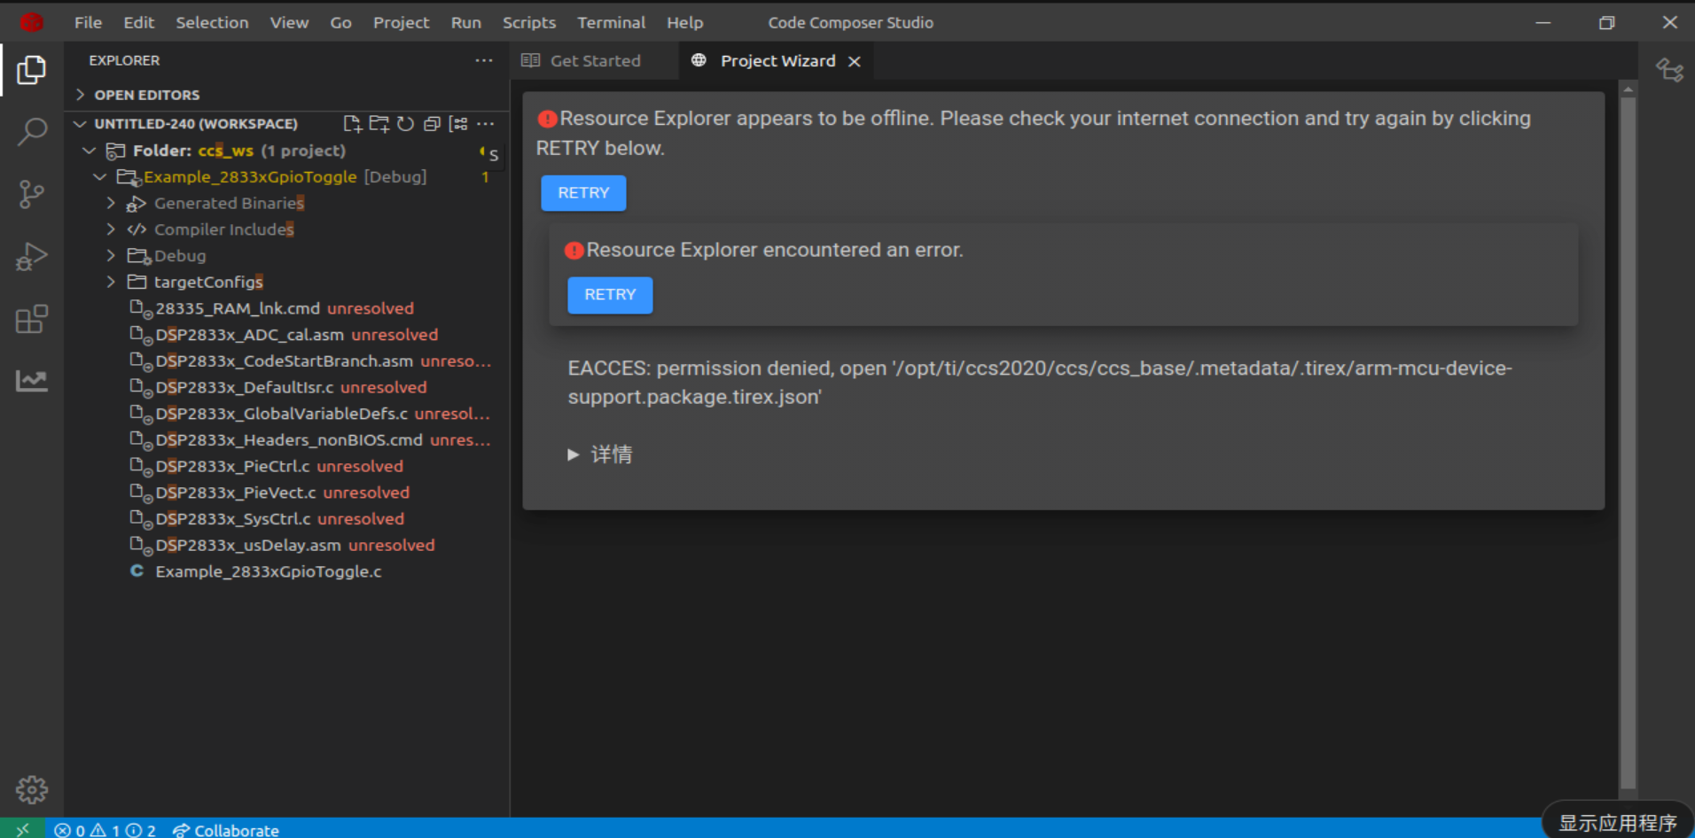Click the Generated Binaries node icon
This screenshot has width=1695, height=838.
click(x=136, y=204)
